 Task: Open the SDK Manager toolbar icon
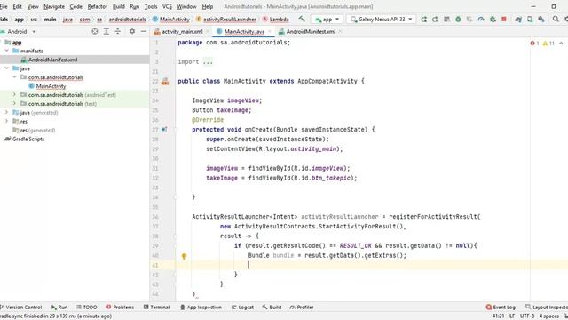click(541, 20)
